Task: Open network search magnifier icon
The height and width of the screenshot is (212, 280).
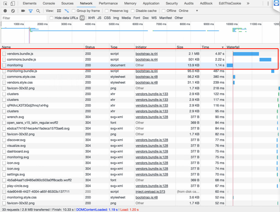Action: pyautogui.click(x=38, y=10)
